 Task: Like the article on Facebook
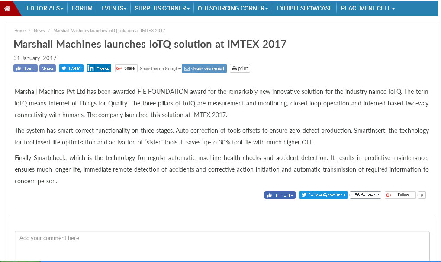[26, 68]
